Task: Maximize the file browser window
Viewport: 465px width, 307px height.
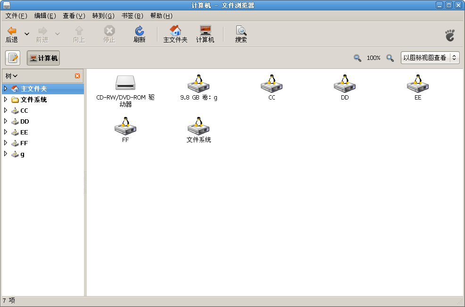Action: 449,5
